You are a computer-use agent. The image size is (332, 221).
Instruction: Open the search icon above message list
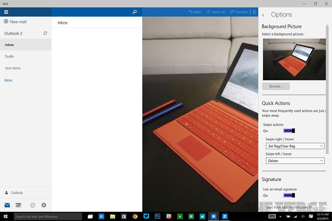click(x=134, y=12)
